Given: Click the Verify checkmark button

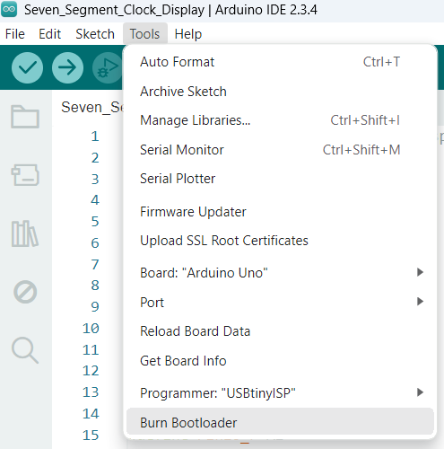Looking at the screenshot, I should point(27,67).
